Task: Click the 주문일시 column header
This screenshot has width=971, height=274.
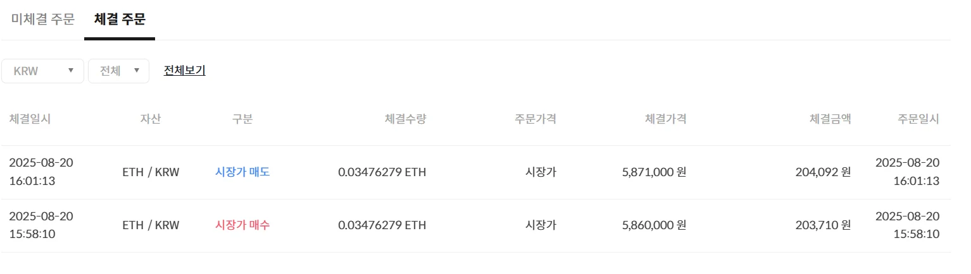Action: pos(918,119)
